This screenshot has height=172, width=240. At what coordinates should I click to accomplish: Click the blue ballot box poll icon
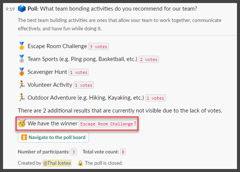22,9
